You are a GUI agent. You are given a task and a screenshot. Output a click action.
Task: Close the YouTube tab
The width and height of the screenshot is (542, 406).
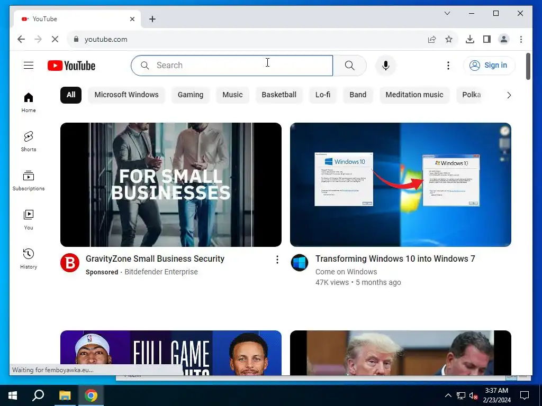click(132, 19)
